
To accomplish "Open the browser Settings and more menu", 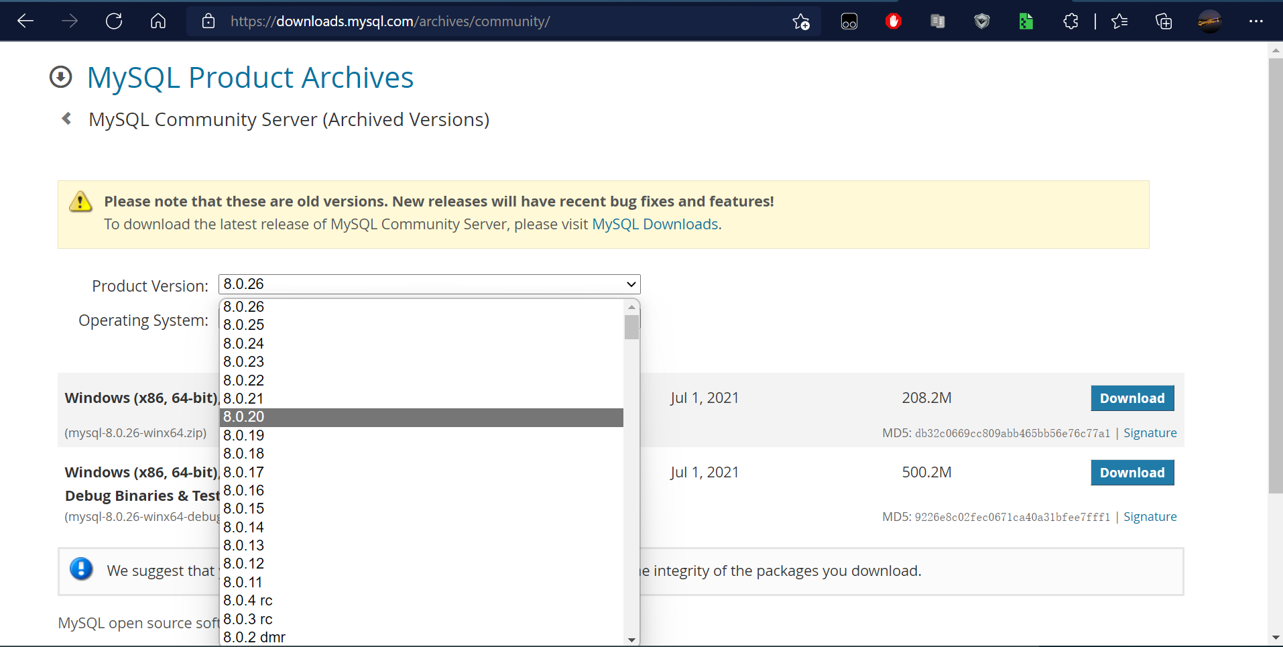I will (1256, 21).
